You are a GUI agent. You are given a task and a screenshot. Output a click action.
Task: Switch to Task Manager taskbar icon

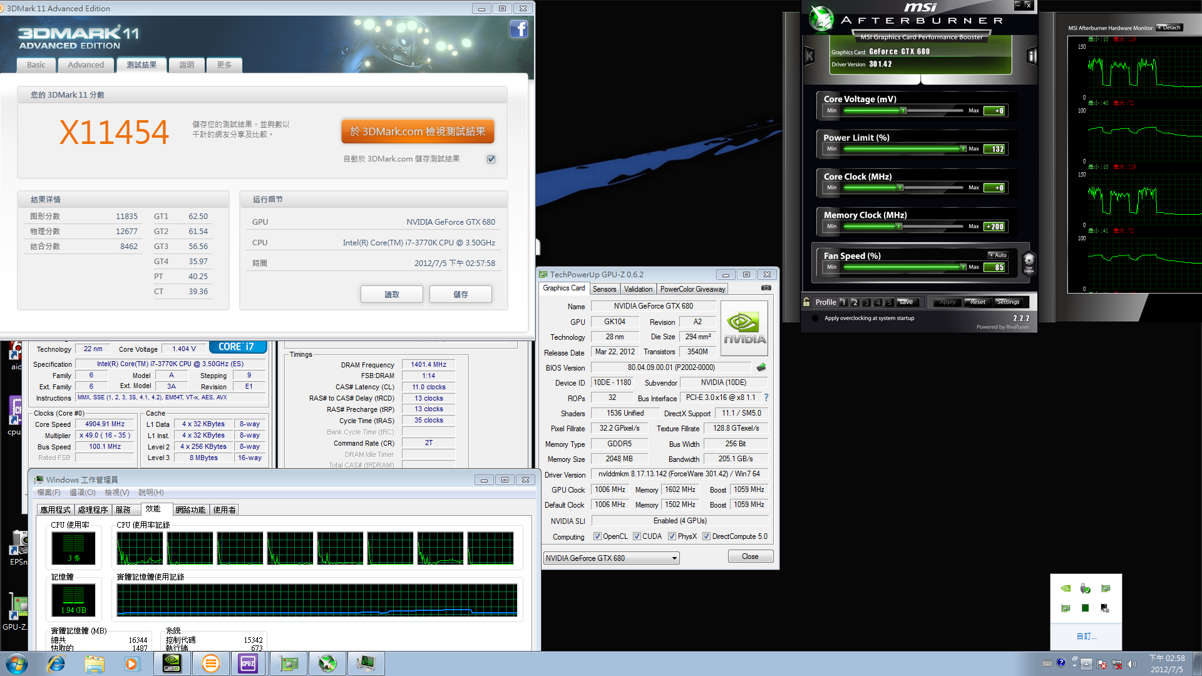coord(366,663)
